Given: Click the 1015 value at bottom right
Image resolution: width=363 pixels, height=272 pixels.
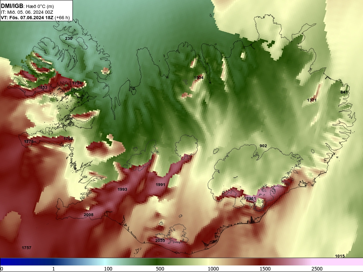Looking at the screenshot, I should [340, 256].
